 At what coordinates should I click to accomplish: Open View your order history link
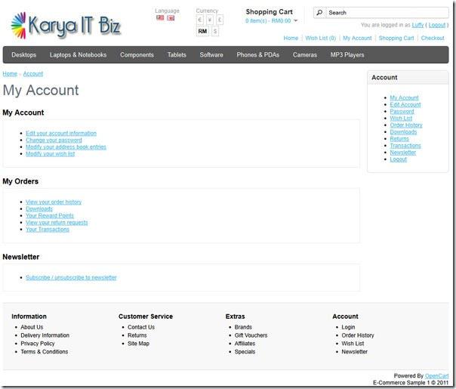coord(54,202)
